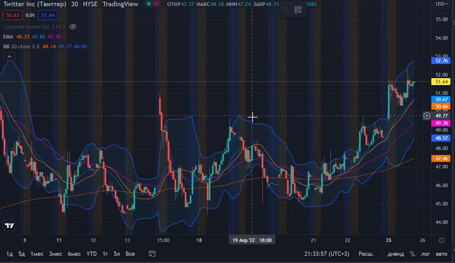The image size is (455, 263).
Task: Click the МИН 47.24 low value
Action: click(x=239, y=4)
